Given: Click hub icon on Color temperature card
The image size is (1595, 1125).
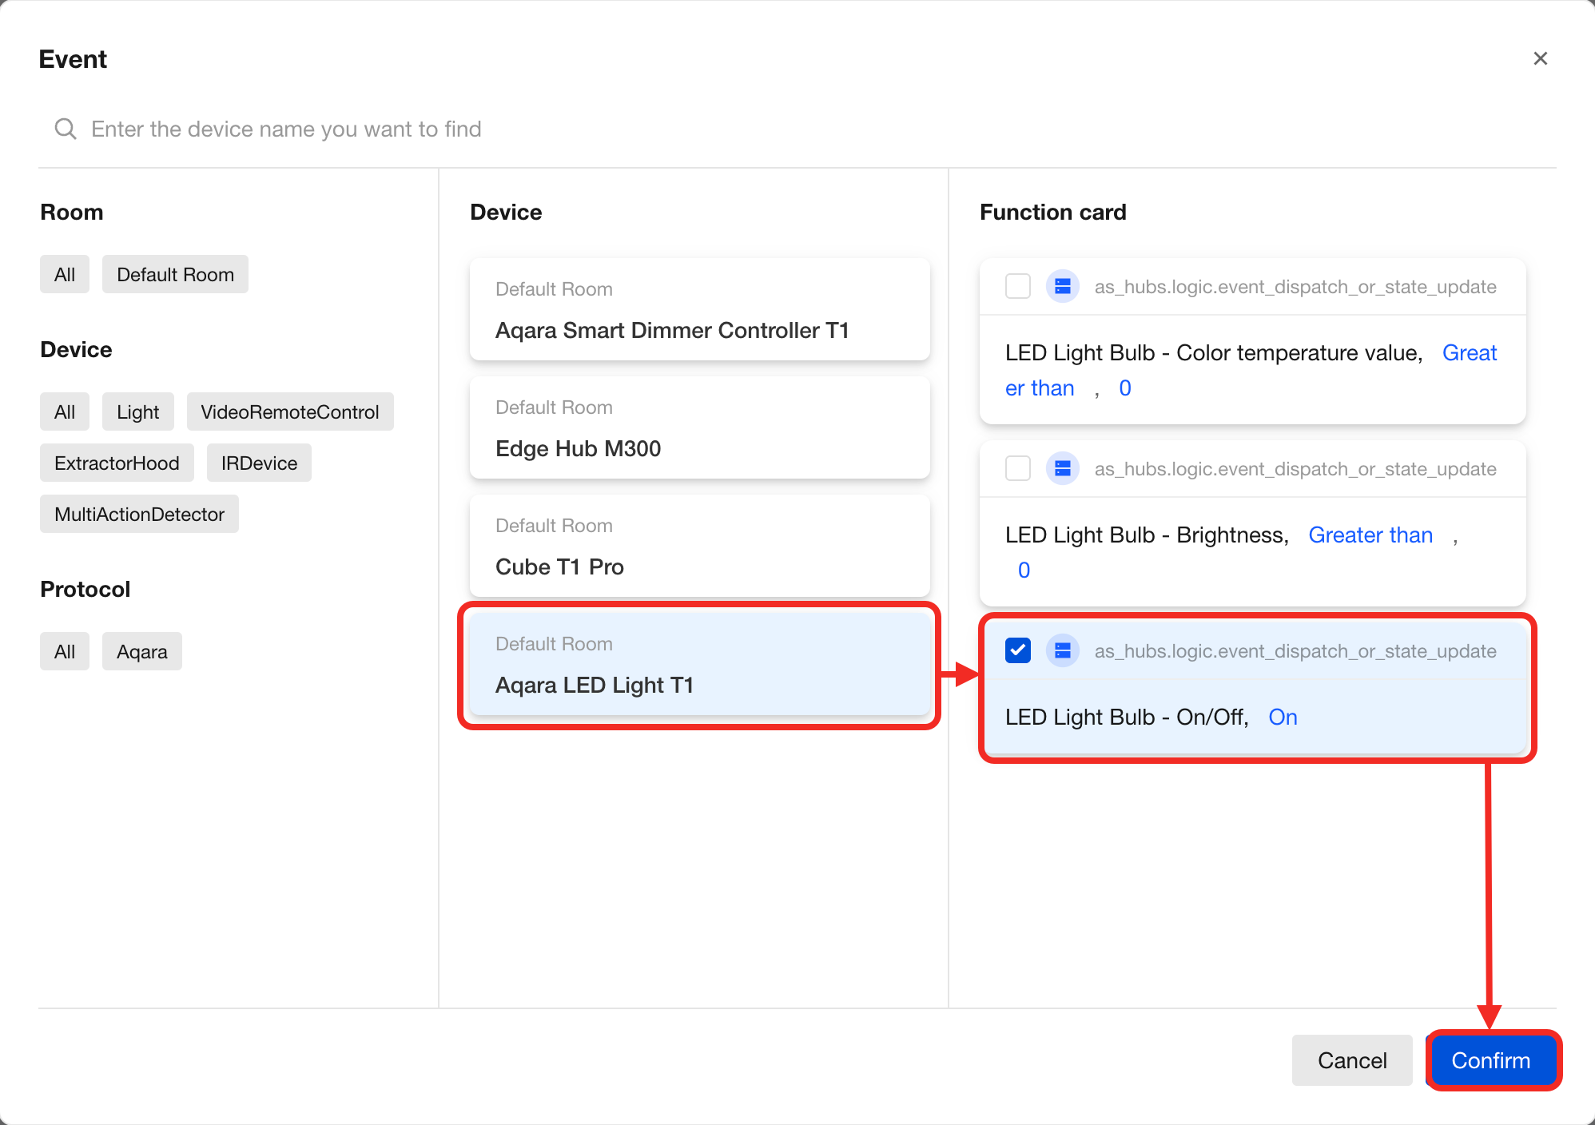Looking at the screenshot, I should point(1062,286).
